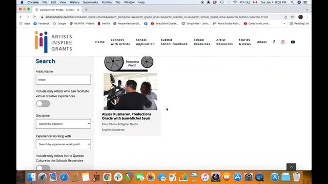The image size is (328, 184).
Task: Open Alyssa Kuzmarov, Productions Oracle artist title
Action: 127,116
